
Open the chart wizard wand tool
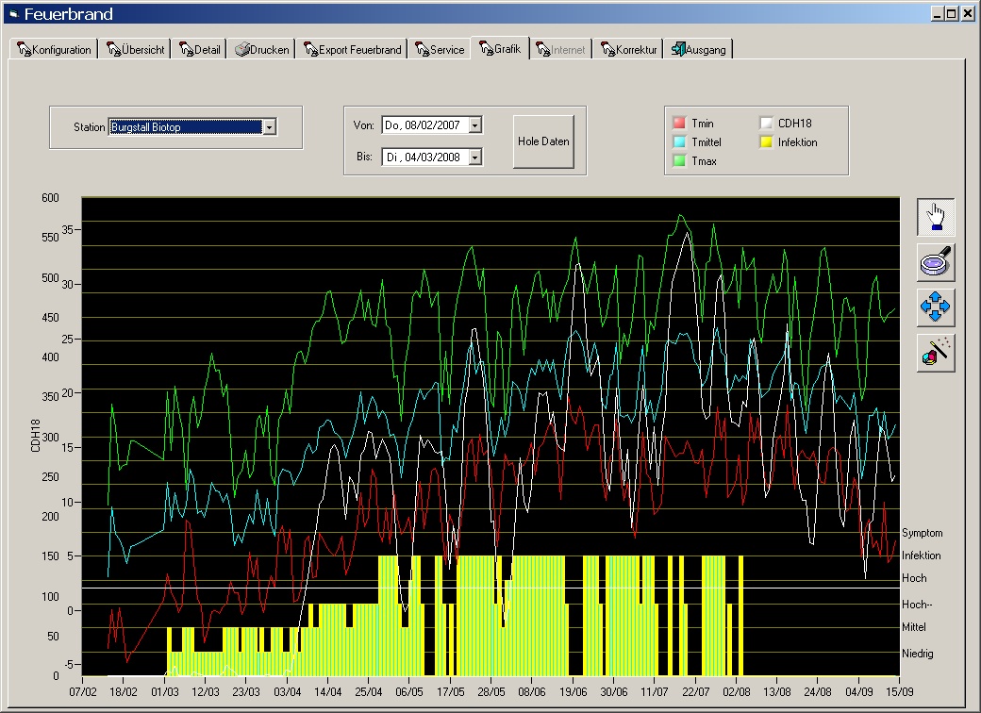(x=936, y=353)
